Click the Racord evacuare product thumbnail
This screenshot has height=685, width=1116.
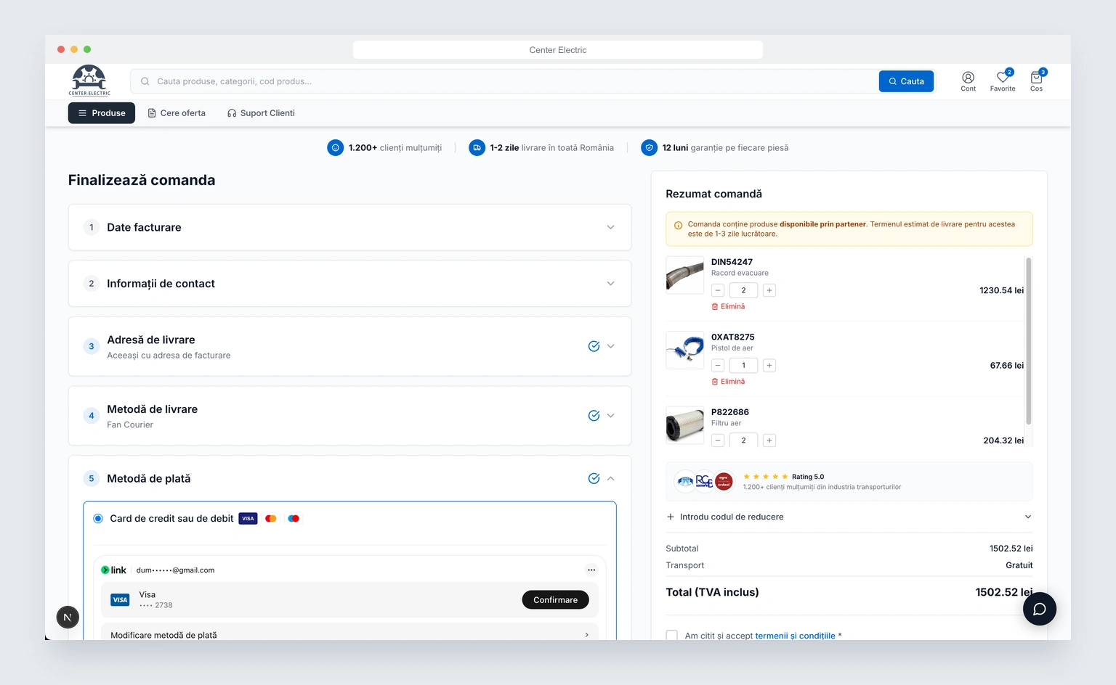[685, 275]
